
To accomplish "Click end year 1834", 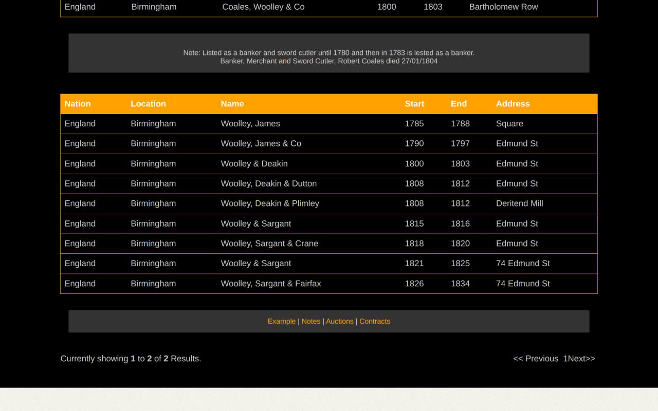I will pos(460,284).
